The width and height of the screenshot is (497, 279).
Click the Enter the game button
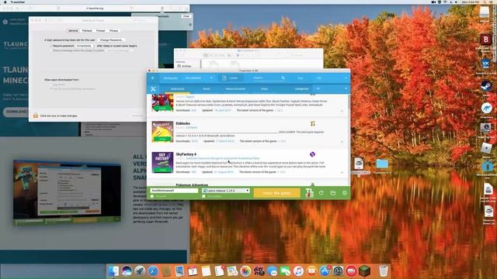pyautogui.click(x=276, y=193)
